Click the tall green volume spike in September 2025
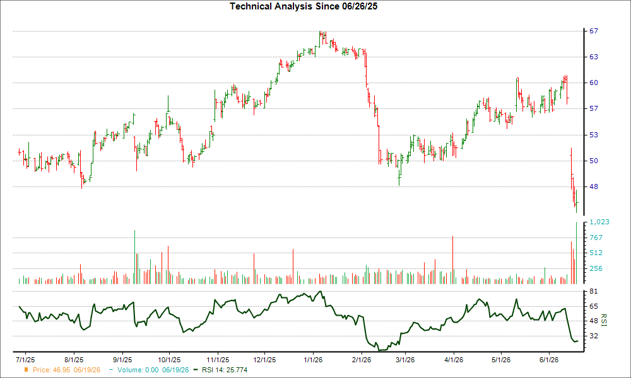Viewport: 631px width, 378px height. tap(134, 257)
